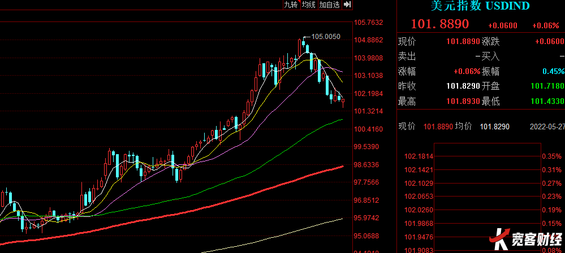The image size is (565, 253).
Task: Click the peak candlestick near 105.0050
Action: point(303,42)
